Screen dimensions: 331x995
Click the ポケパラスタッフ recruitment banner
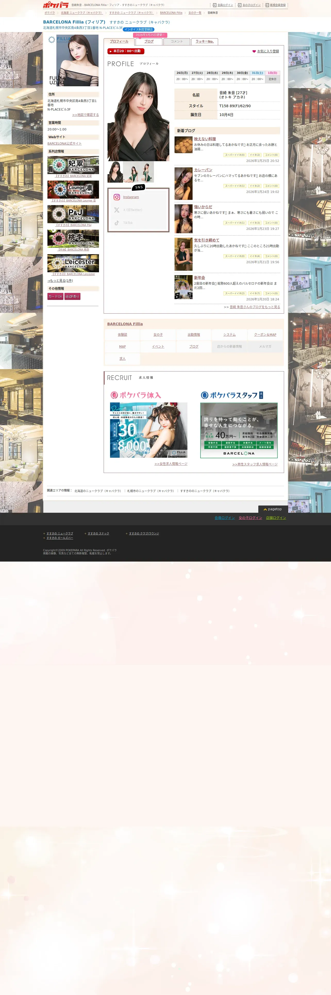coord(239,430)
